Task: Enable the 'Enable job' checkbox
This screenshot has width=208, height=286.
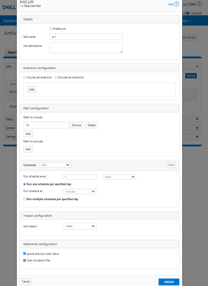Action: coord(51,29)
